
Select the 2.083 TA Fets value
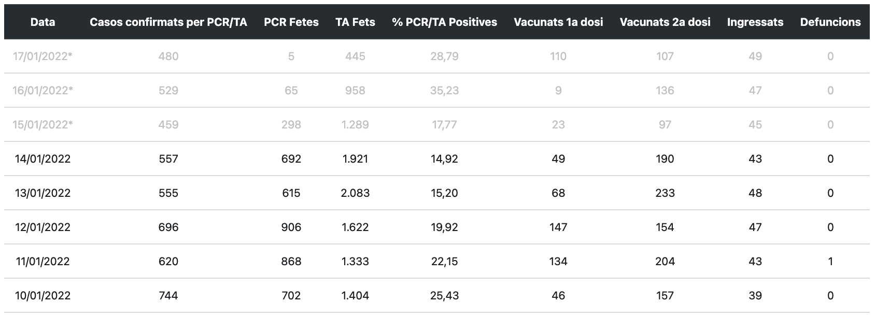click(356, 193)
